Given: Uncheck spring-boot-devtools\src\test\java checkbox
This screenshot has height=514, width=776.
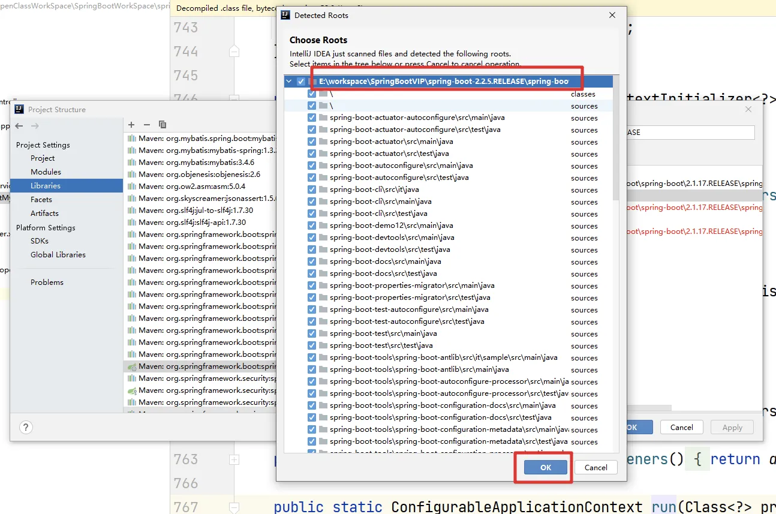Looking at the screenshot, I should [x=312, y=250].
